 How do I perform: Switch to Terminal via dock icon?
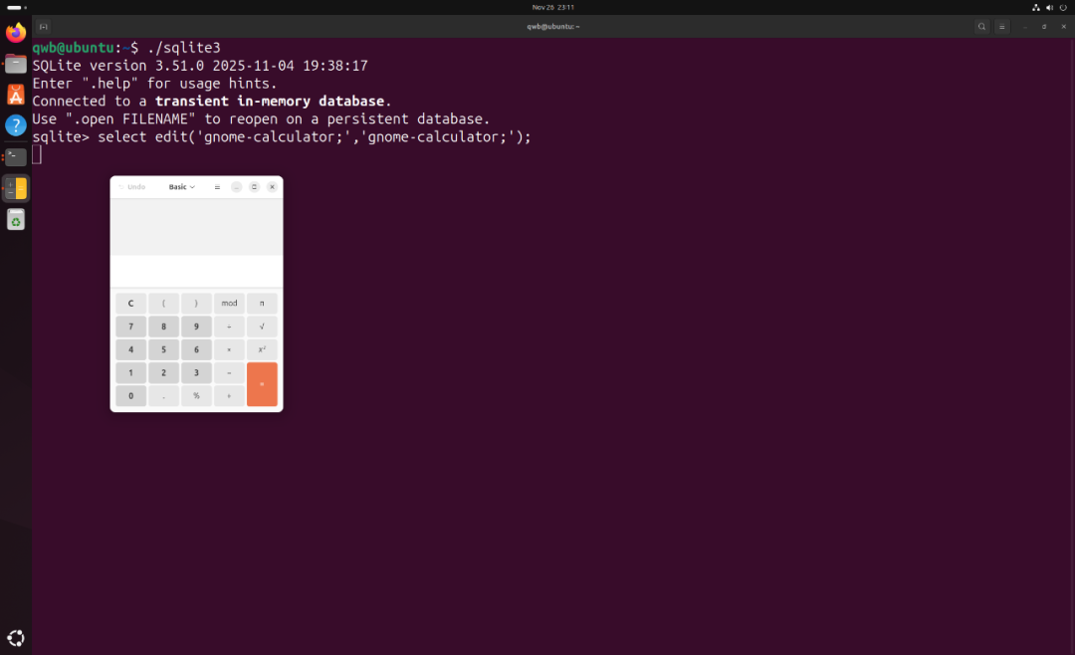(16, 157)
